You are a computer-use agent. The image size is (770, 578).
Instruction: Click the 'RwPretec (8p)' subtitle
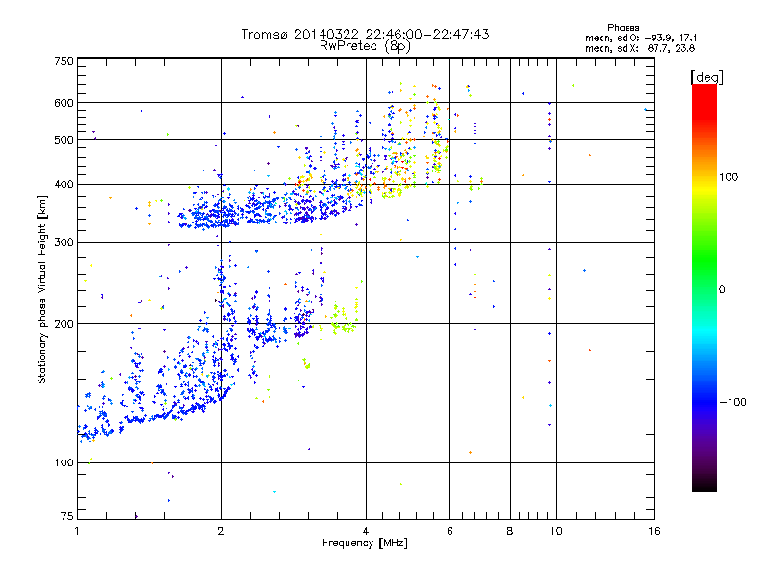pyautogui.click(x=365, y=46)
